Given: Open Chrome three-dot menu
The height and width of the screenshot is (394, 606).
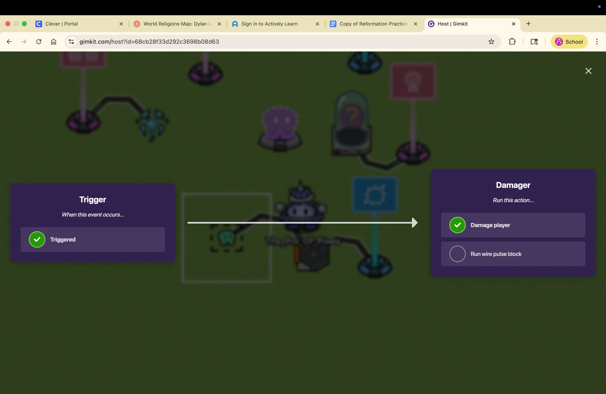Looking at the screenshot, I should coord(597,42).
